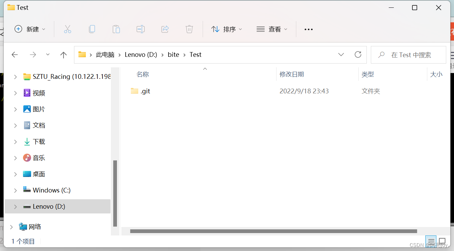The height and width of the screenshot is (251, 454).
Task: Click bite in the breadcrumb path
Action: tap(173, 54)
